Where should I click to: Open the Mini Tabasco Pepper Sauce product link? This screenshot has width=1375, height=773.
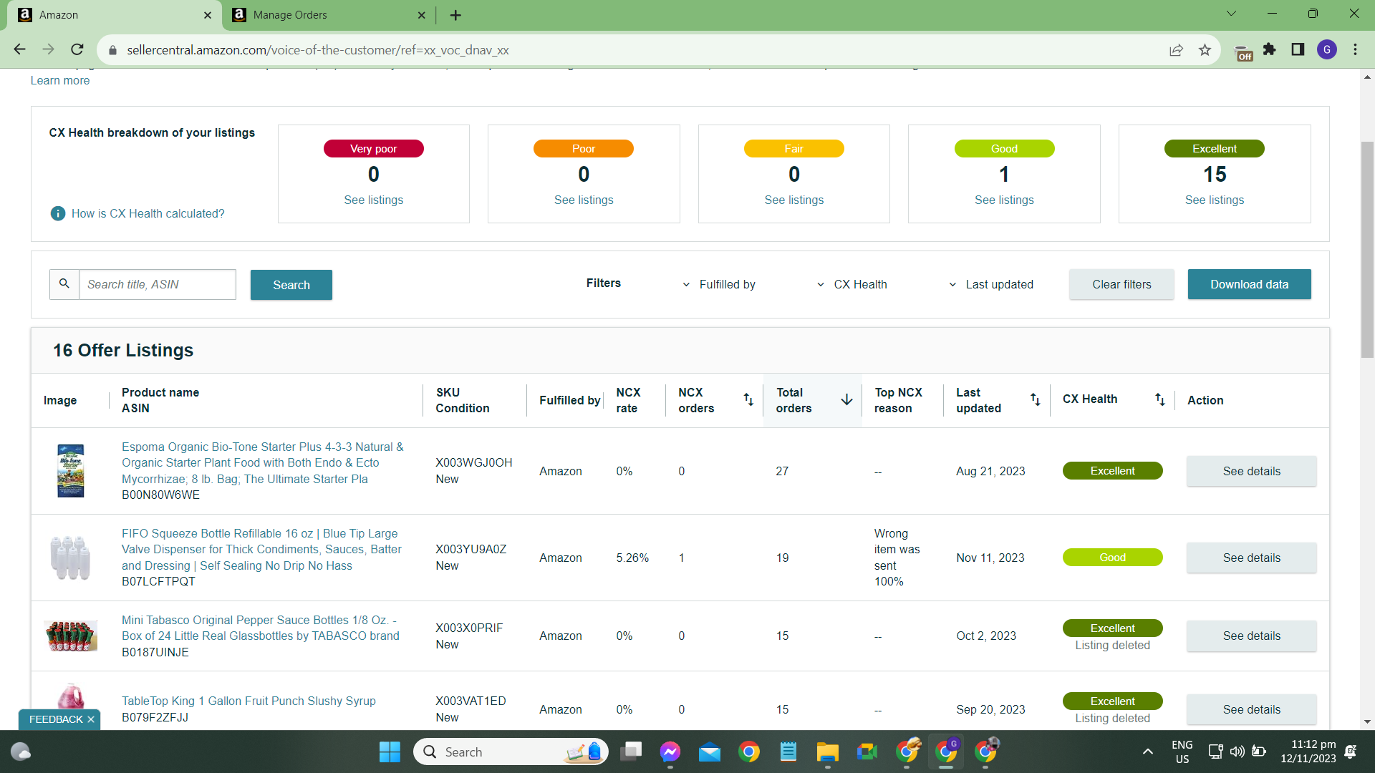tap(261, 628)
